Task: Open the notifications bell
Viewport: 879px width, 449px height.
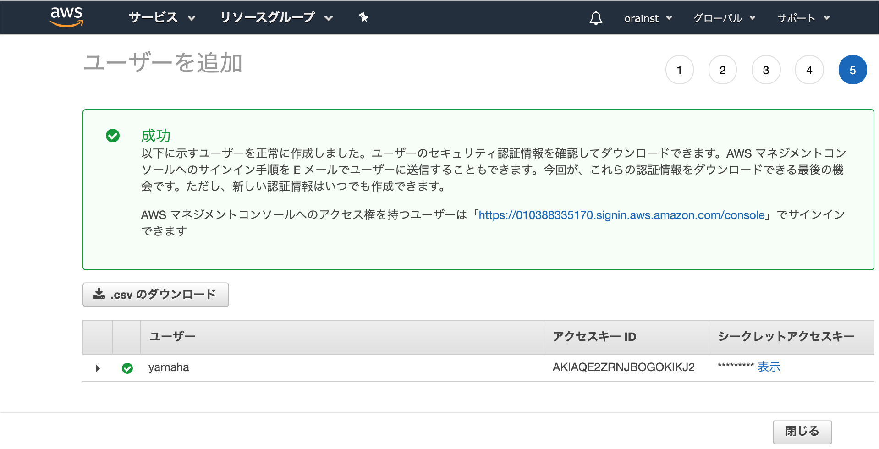Action: click(596, 18)
